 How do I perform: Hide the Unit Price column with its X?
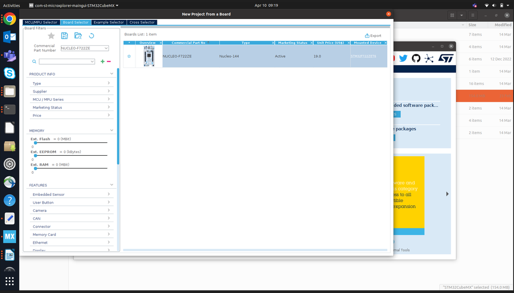point(348,43)
